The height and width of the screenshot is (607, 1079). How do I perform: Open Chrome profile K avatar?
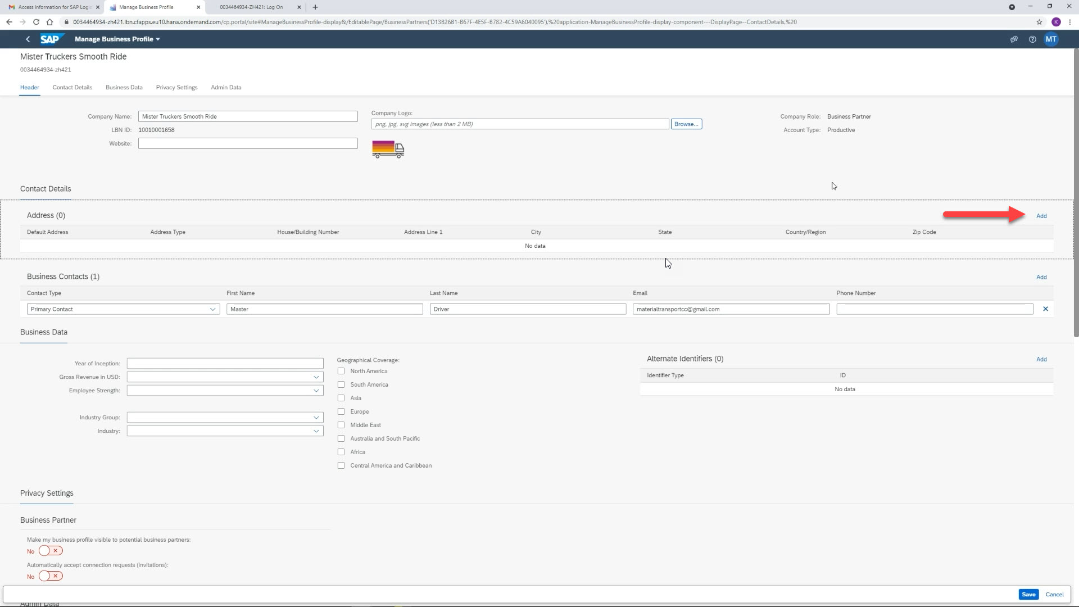1056,22
